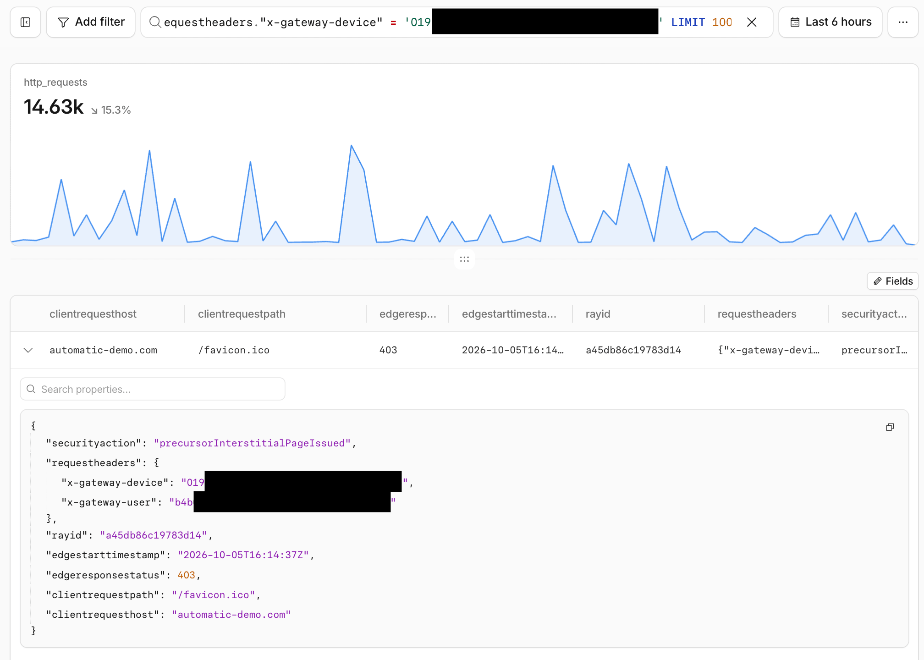924x660 pixels.
Task: Click the securityact... column header
Action: click(874, 314)
